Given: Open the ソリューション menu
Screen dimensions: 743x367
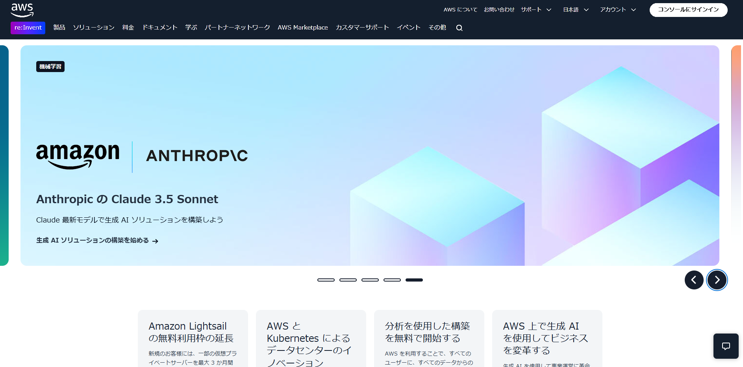Looking at the screenshot, I should pyautogui.click(x=94, y=28).
